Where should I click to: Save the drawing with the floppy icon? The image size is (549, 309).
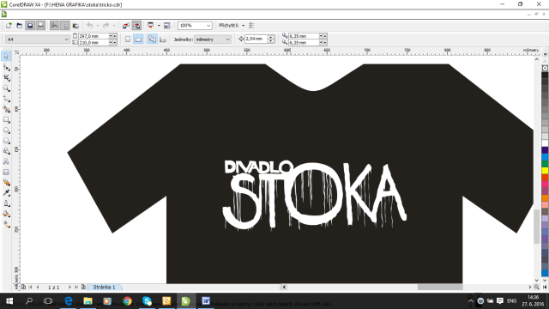point(30,26)
